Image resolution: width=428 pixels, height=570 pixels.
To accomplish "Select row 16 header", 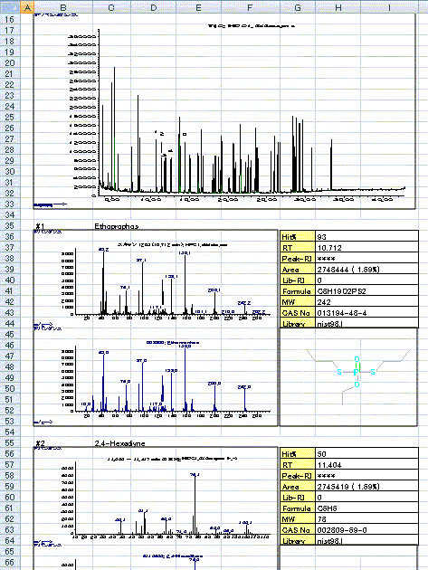I will point(10,19).
